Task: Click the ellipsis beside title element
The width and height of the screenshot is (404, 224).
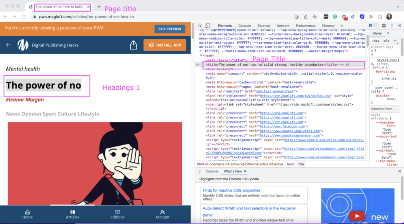Action: click(x=197, y=65)
